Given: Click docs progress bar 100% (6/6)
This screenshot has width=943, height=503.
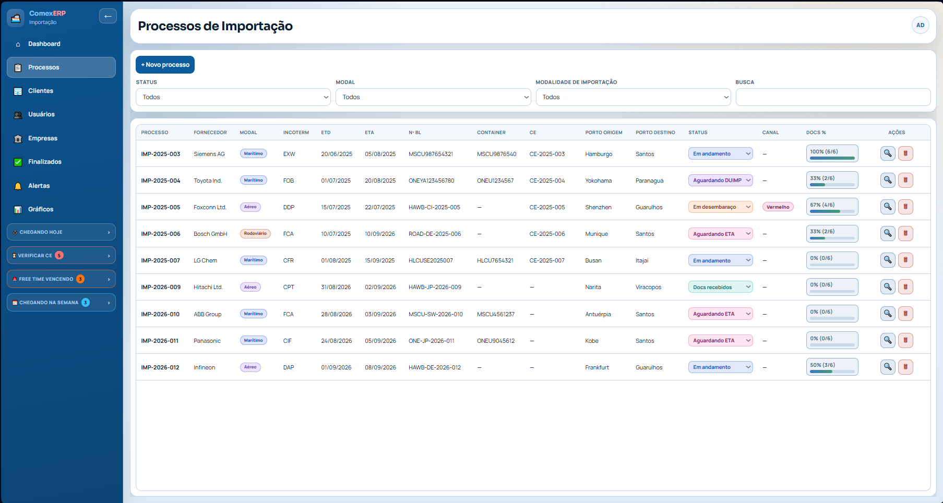Looking at the screenshot, I should click(832, 153).
